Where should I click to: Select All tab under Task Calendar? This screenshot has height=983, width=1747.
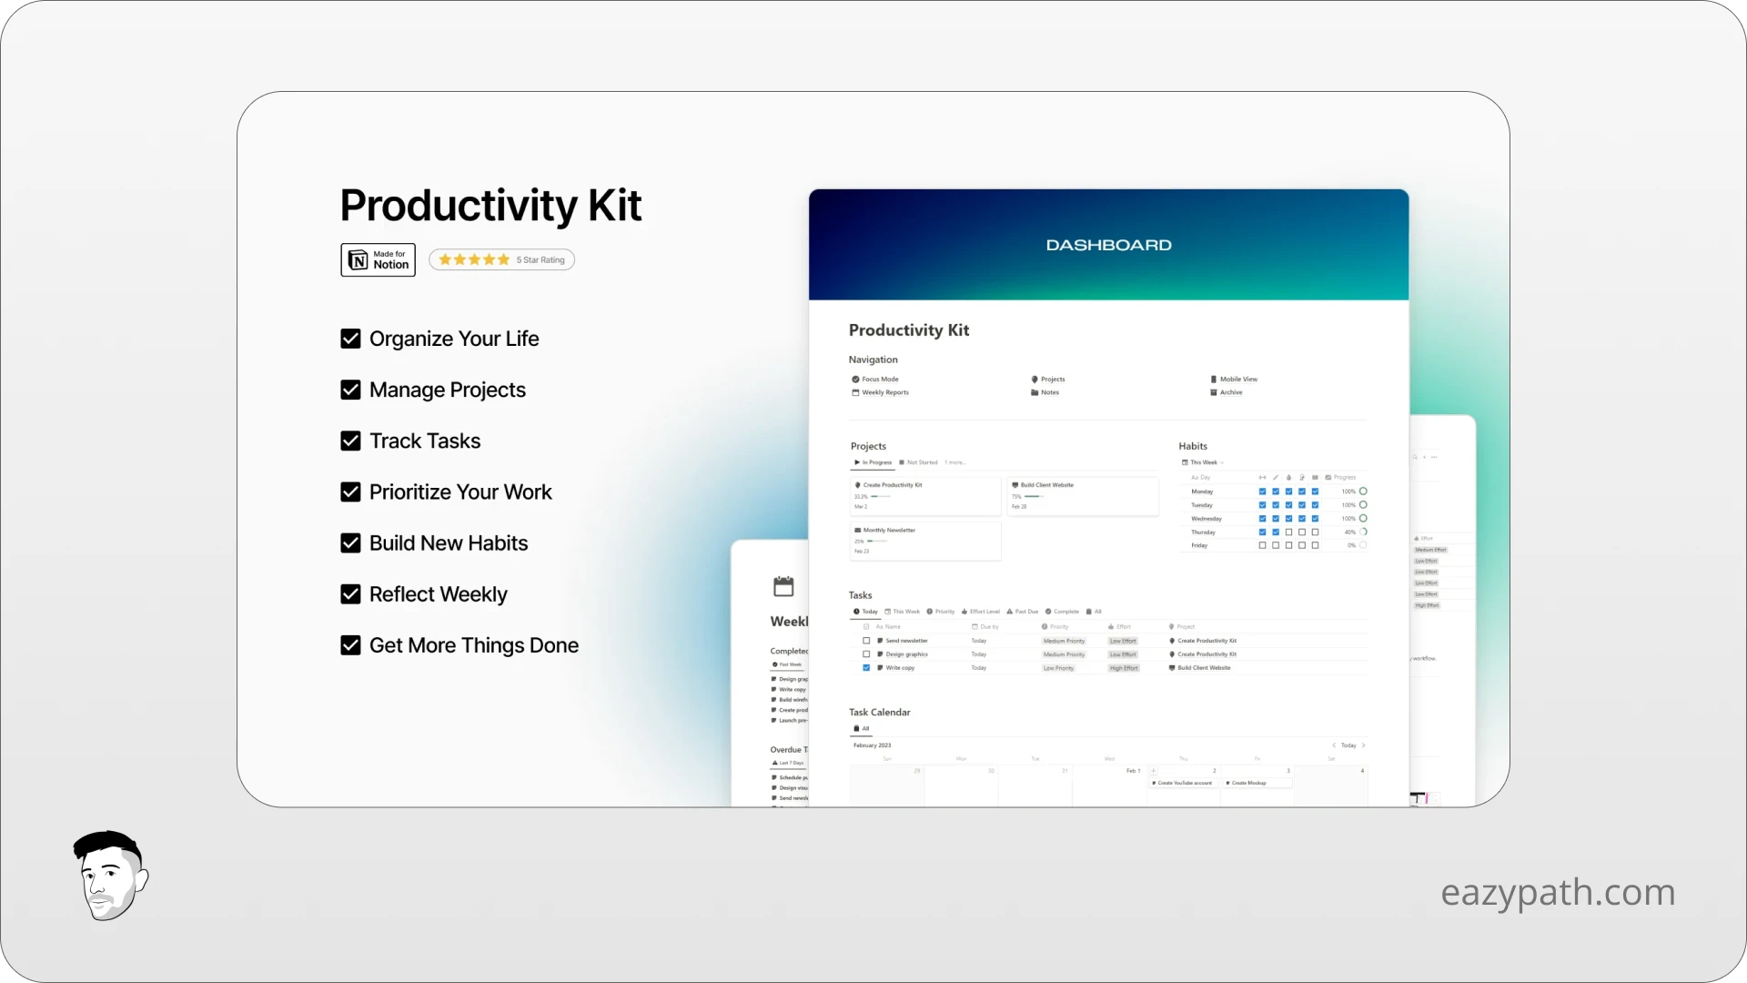pyautogui.click(x=862, y=729)
